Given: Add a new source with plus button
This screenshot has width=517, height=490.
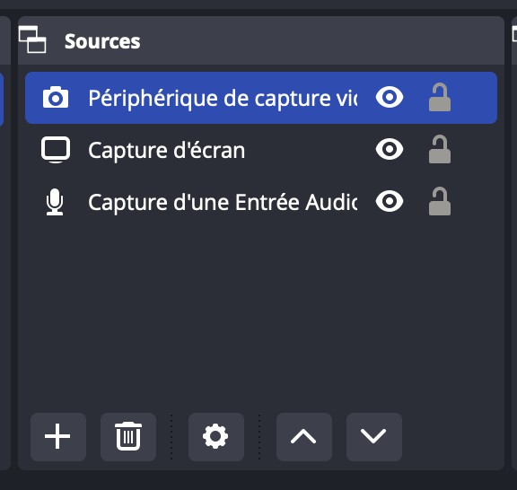Looking at the screenshot, I should (x=58, y=436).
